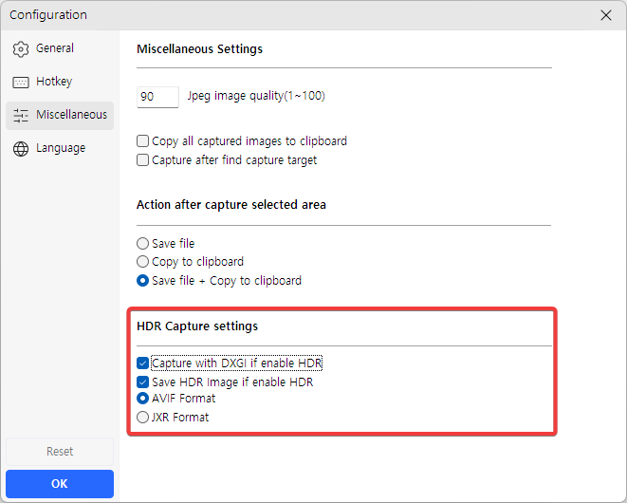Close the Configuration dialog window
This screenshot has height=503, width=627.
point(606,15)
